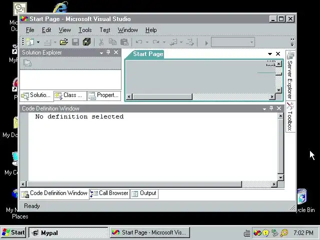The height and width of the screenshot is (240, 320).
Task: Click the Ready status bar text
Action: 32,206
